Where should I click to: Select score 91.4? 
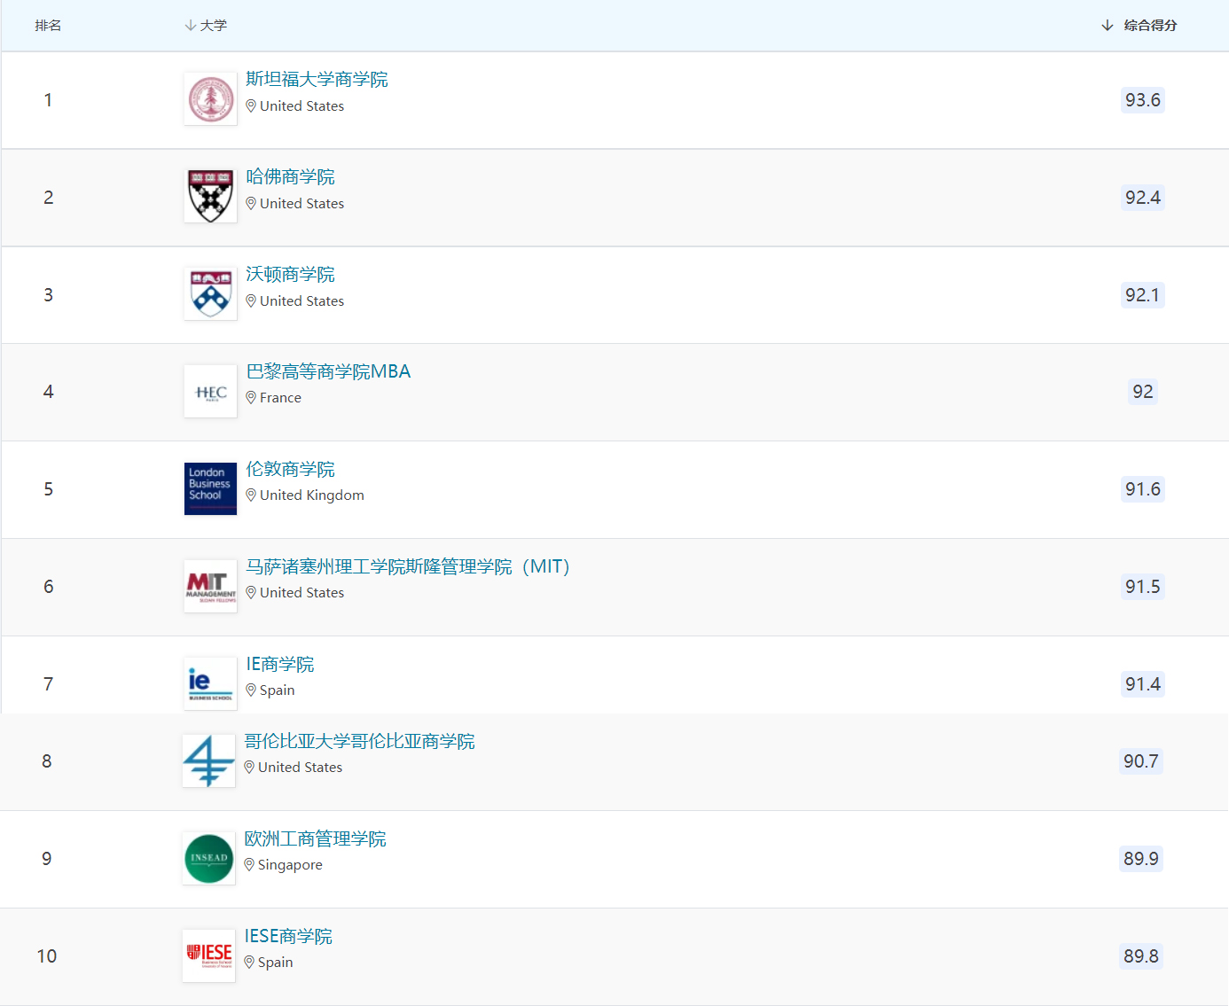pos(1142,684)
